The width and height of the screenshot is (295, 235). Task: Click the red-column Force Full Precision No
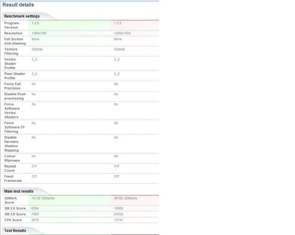coord(116,84)
